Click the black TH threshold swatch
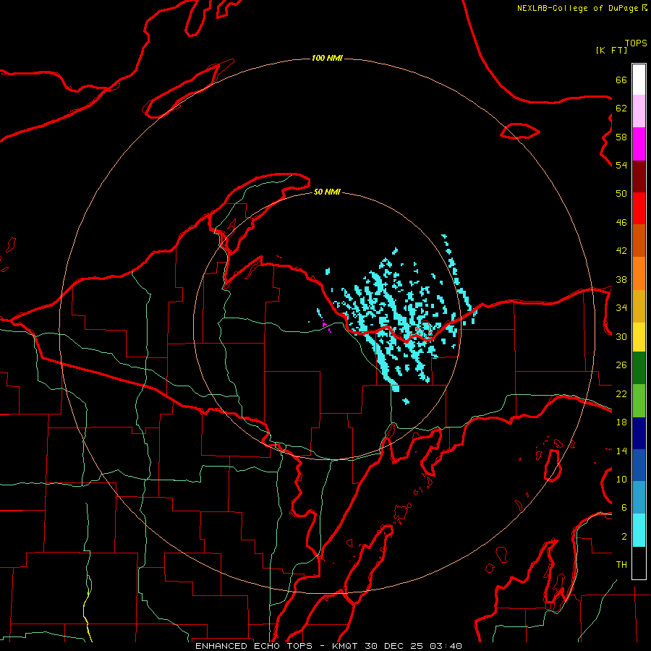 point(639,563)
